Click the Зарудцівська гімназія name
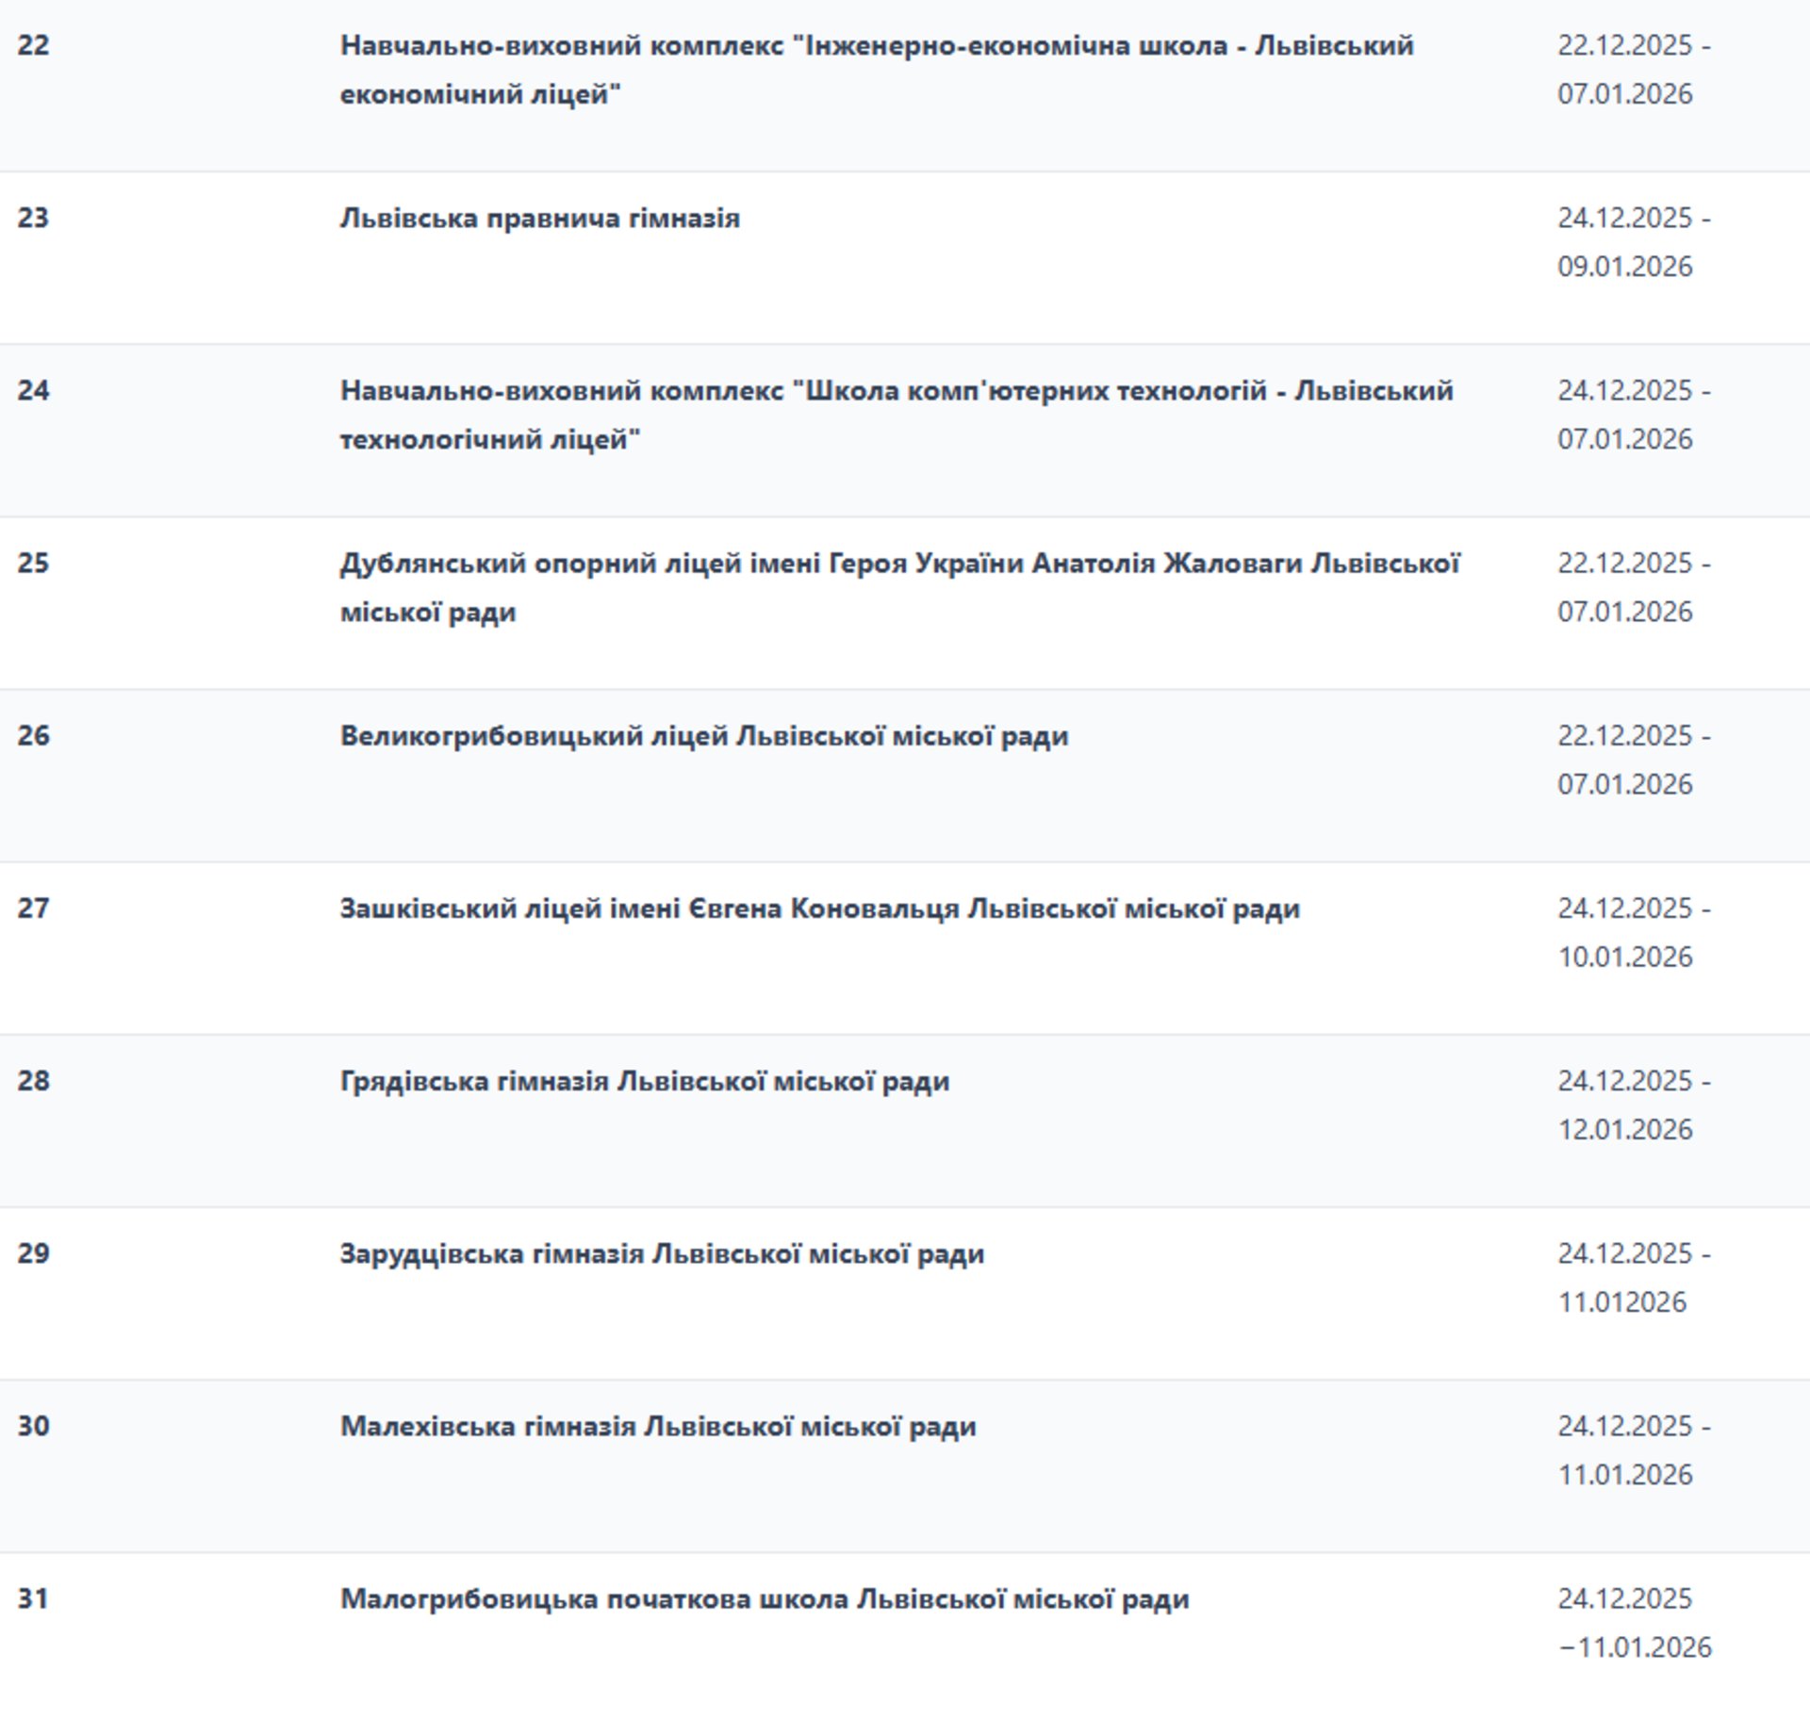 pos(662,1253)
